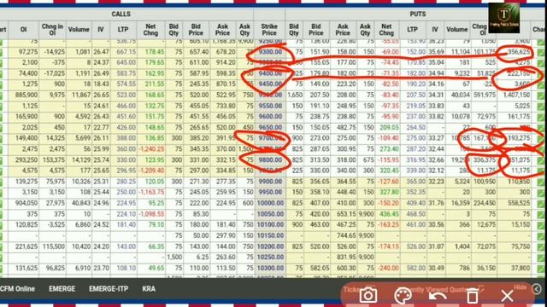Click the CALLS section header
547x307 pixels.
[x=121, y=14]
